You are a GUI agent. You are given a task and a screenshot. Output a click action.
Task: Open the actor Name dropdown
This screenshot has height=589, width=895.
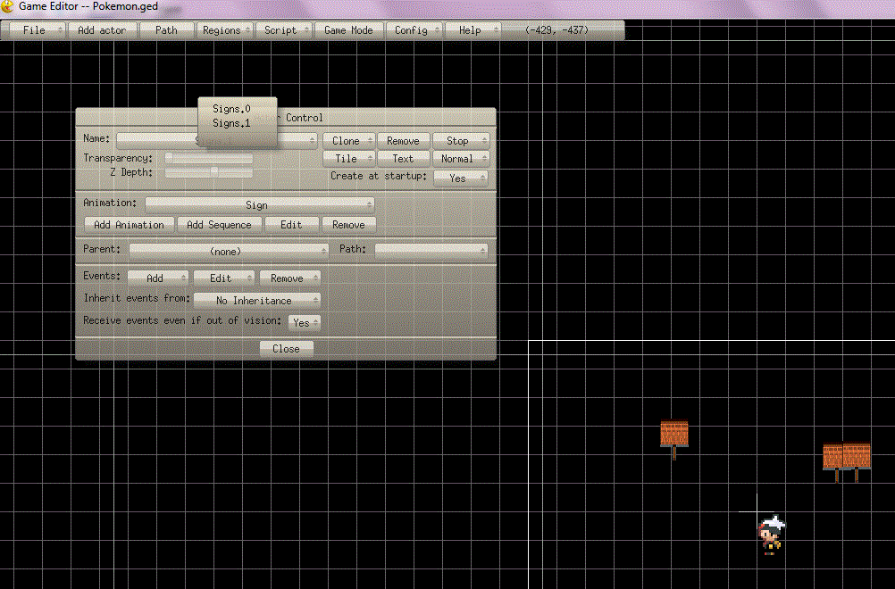tap(216, 140)
